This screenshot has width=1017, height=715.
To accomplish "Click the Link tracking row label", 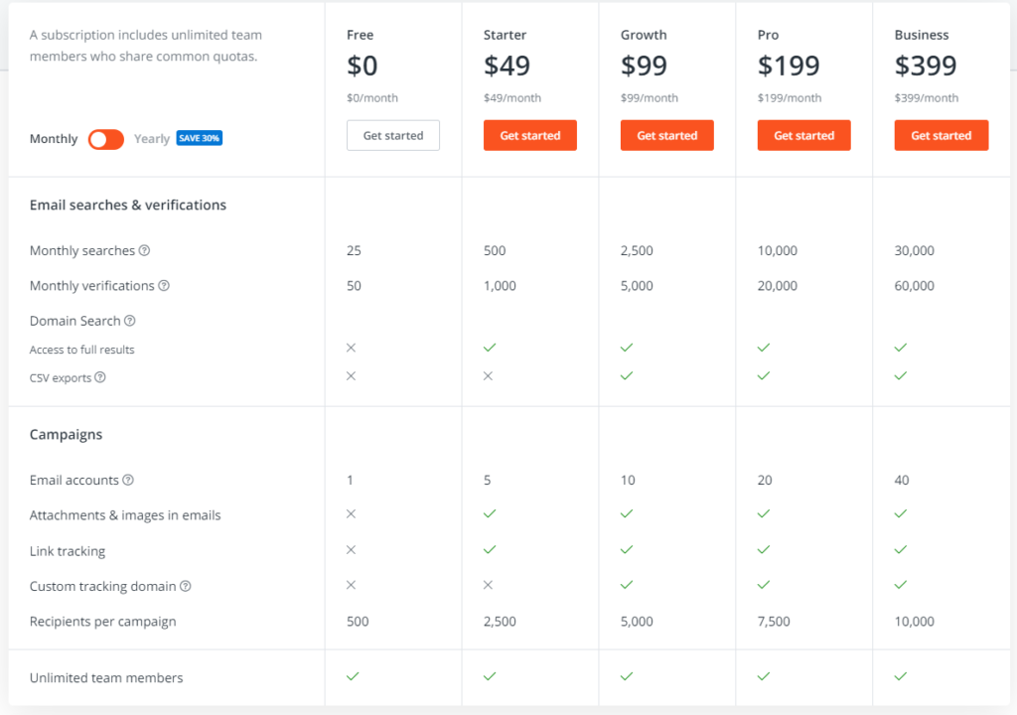I will (68, 551).
